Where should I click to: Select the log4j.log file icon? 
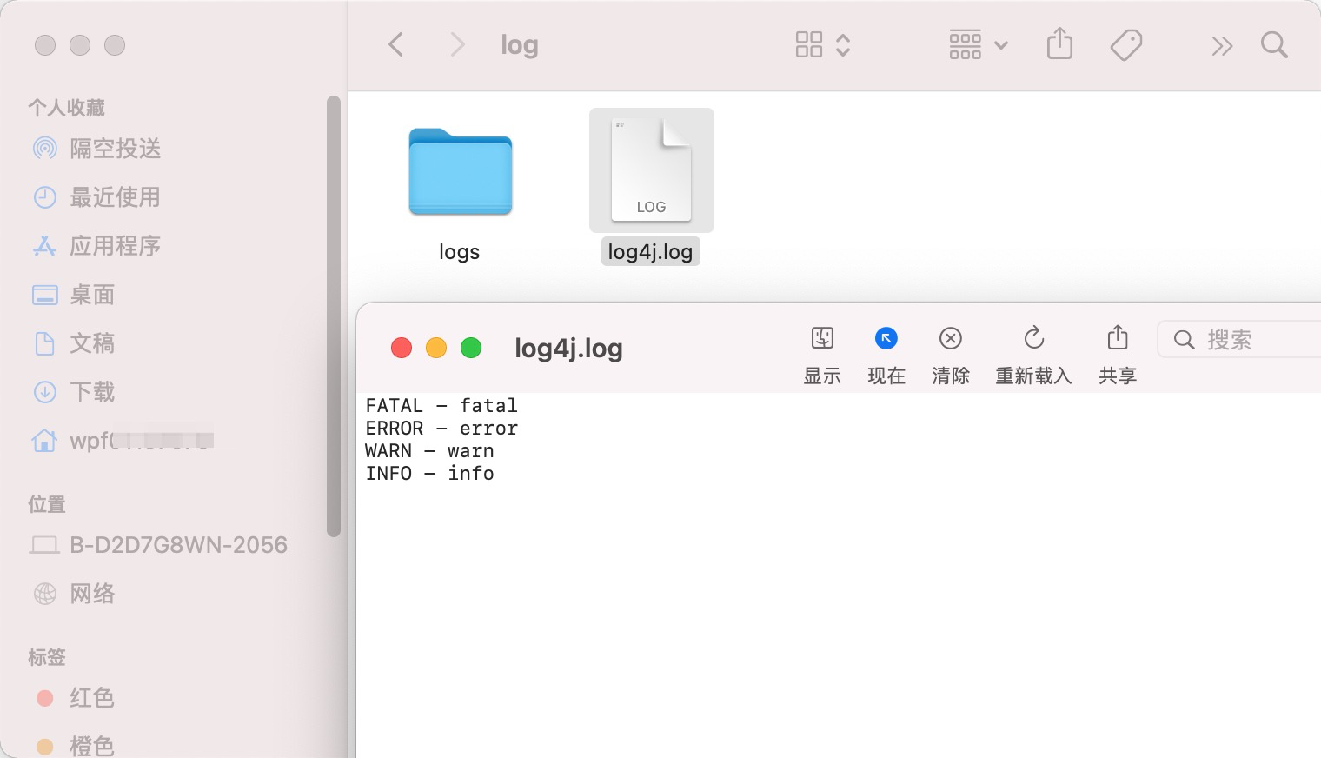point(651,170)
